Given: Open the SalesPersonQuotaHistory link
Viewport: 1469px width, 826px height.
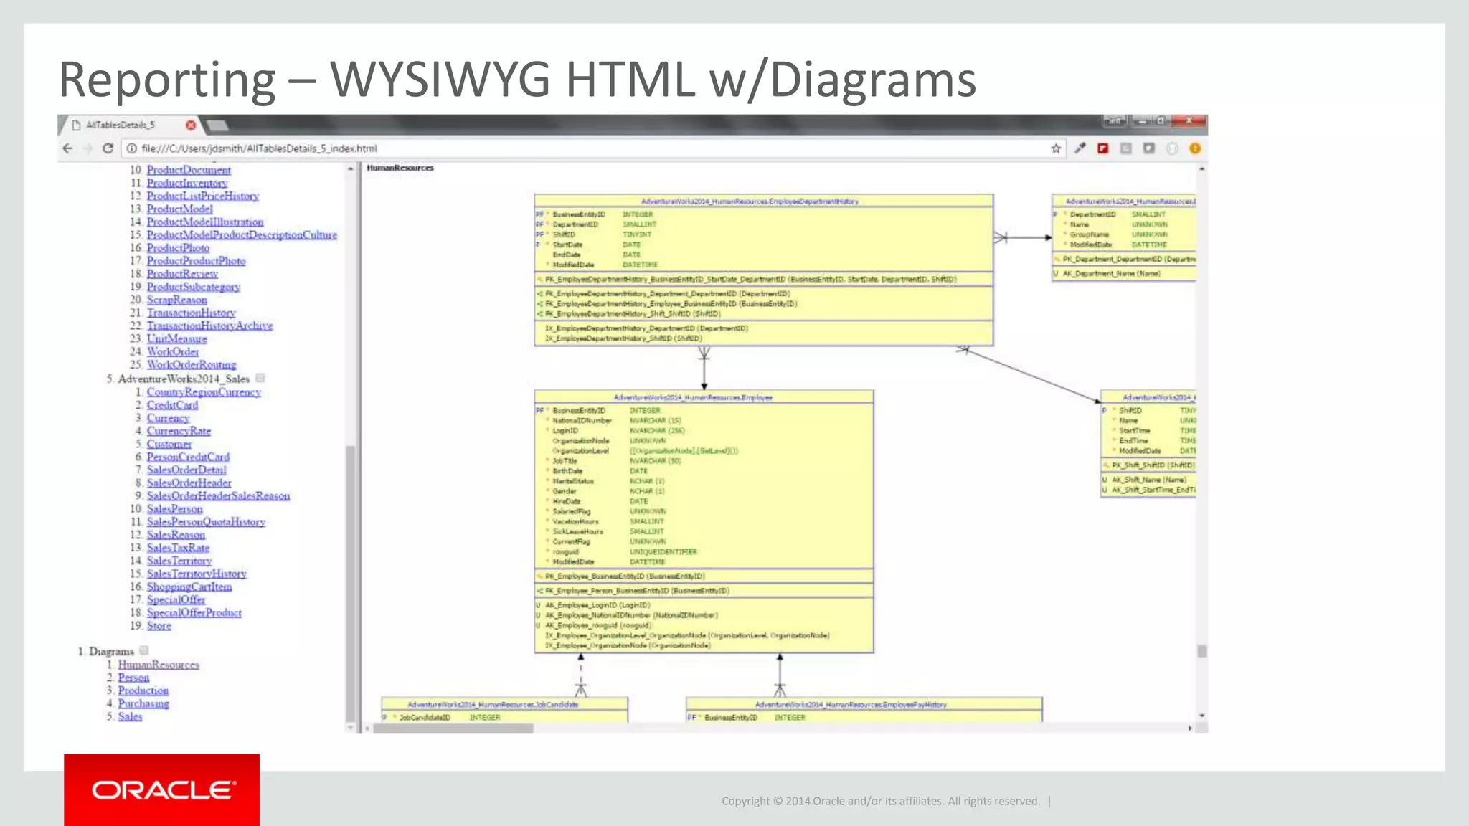Looking at the screenshot, I should click(206, 522).
